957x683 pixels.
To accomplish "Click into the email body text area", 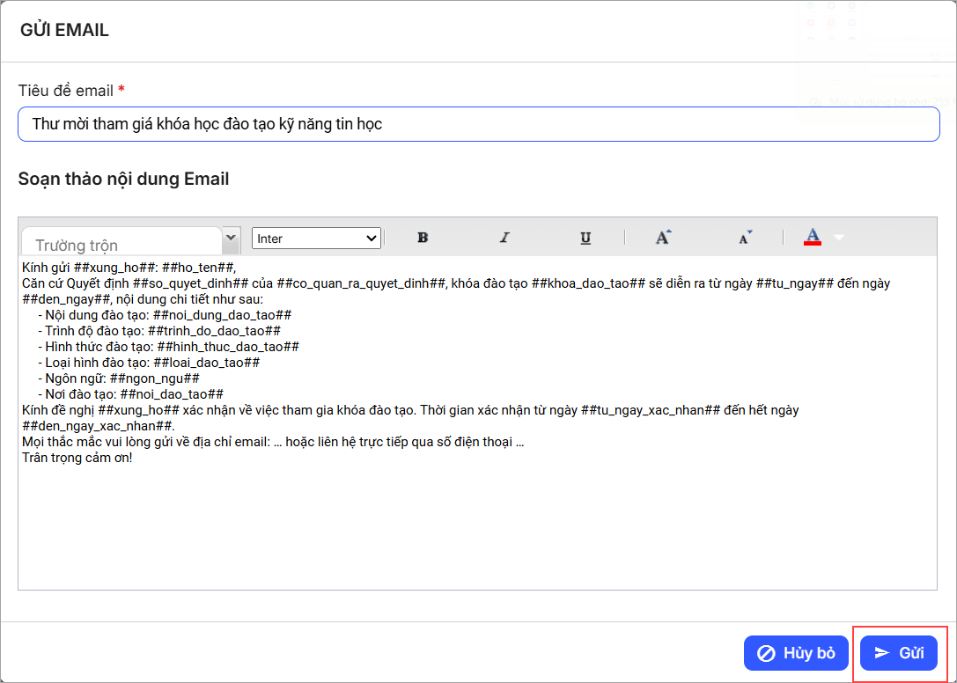I will pyautogui.click(x=477, y=528).
